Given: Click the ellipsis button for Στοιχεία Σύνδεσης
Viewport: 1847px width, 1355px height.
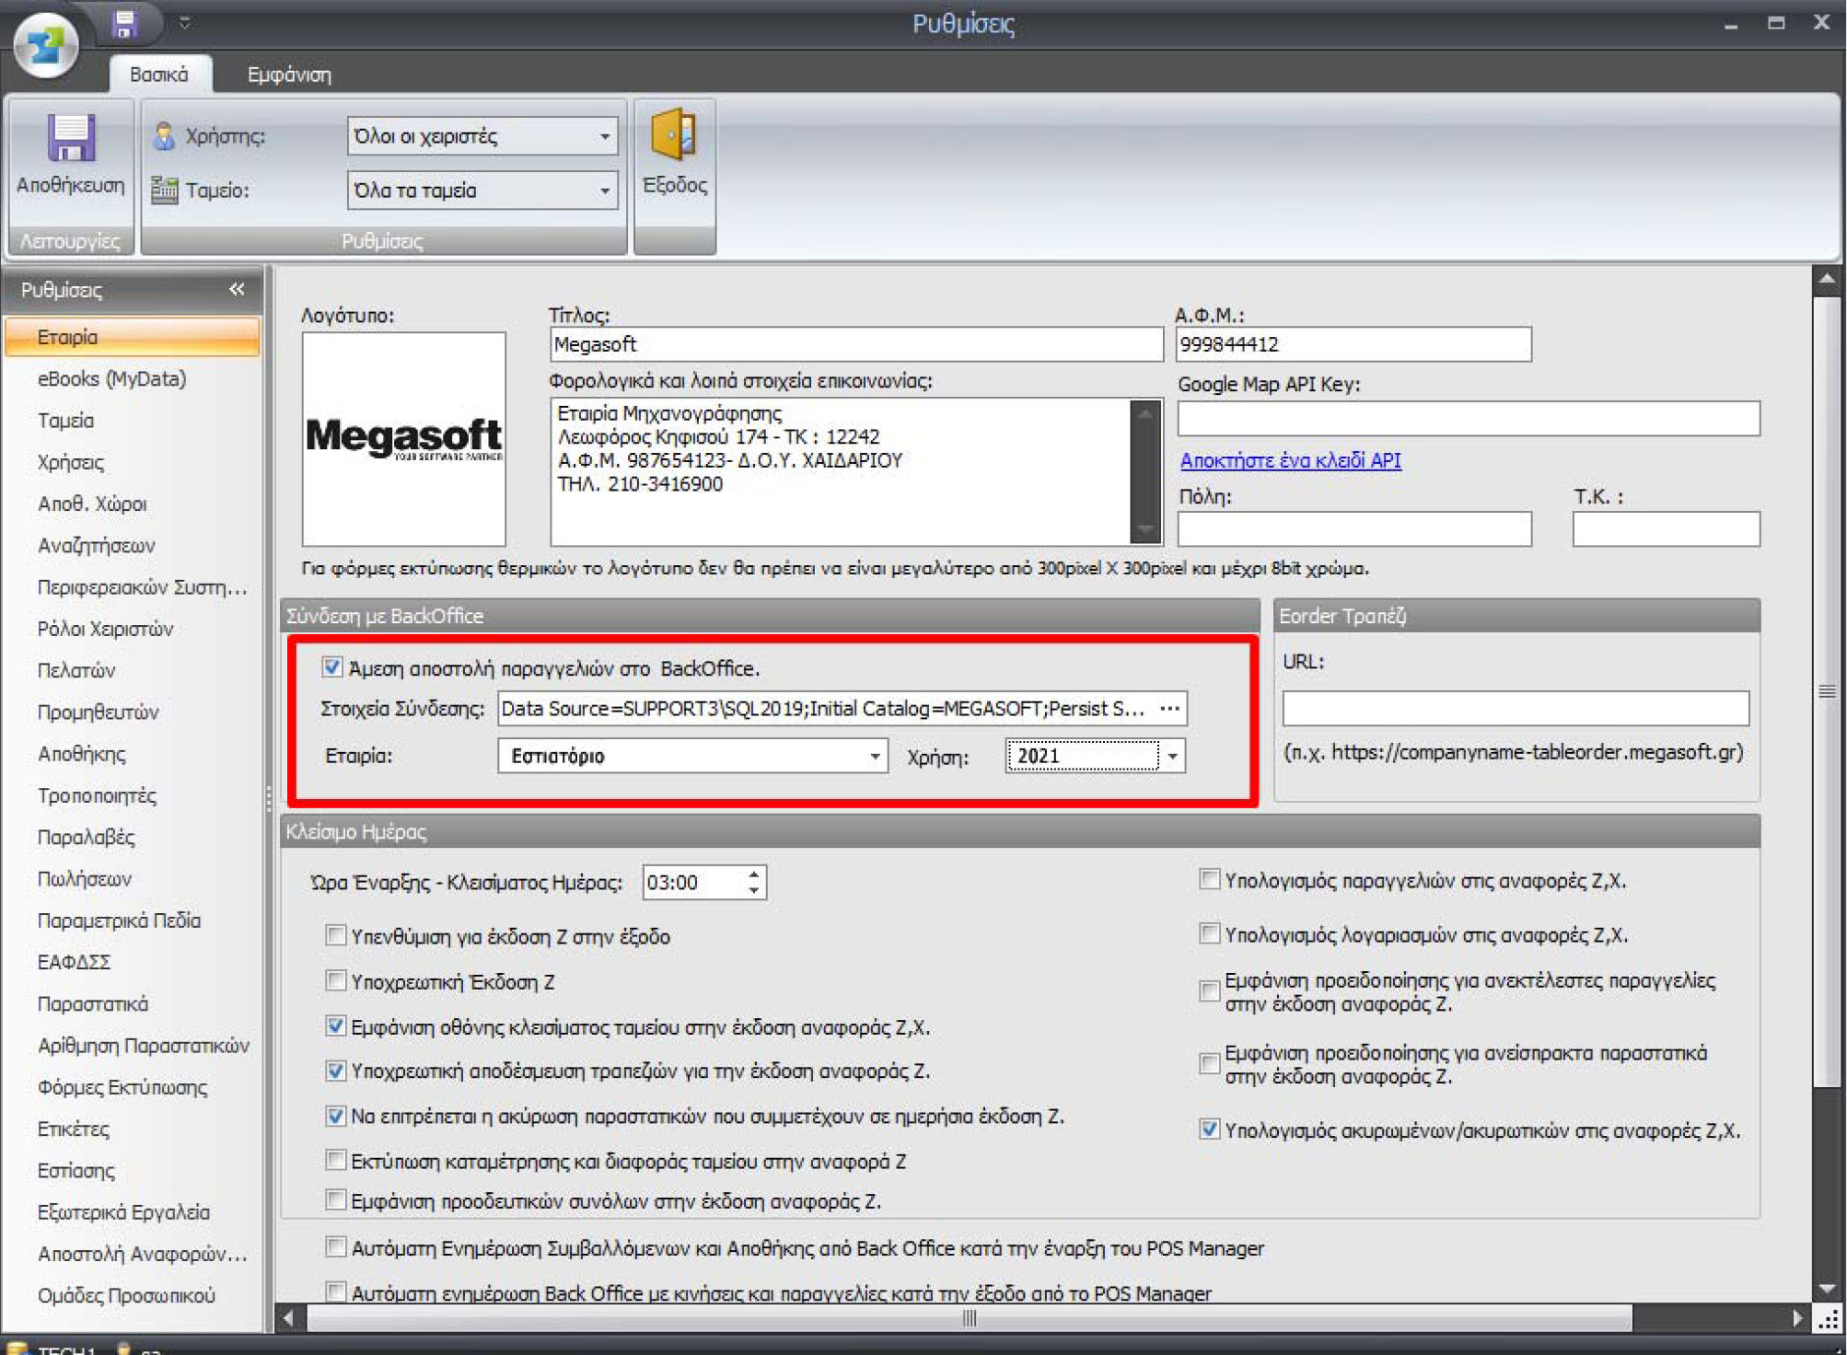Looking at the screenshot, I should pyautogui.click(x=1169, y=709).
